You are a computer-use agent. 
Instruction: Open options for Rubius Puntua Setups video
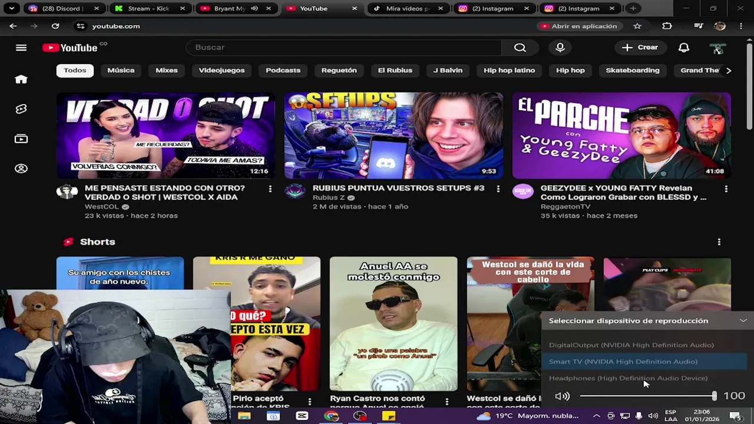coord(498,188)
